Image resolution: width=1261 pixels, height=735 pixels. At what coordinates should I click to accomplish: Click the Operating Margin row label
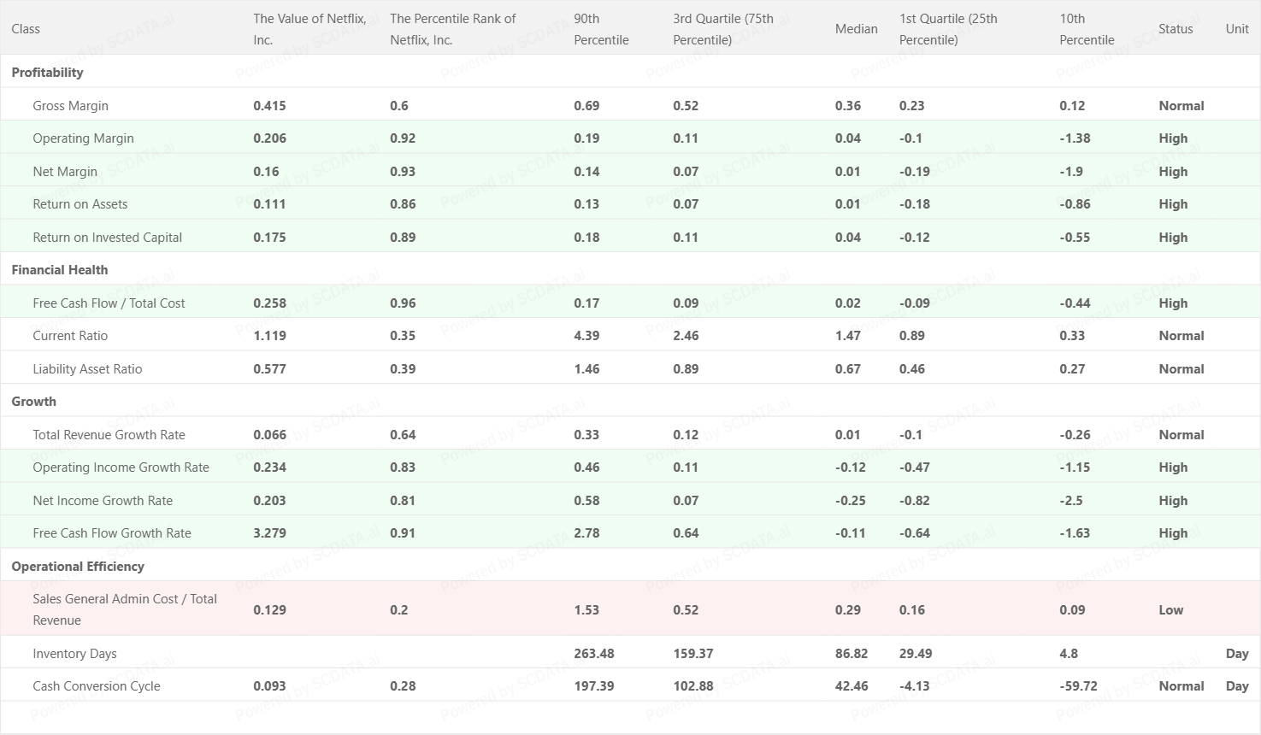click(x=83, y=138)
